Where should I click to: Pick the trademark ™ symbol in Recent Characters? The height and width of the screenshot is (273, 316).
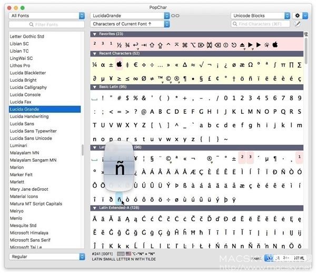pyautogui.click(x=160, y=78)
